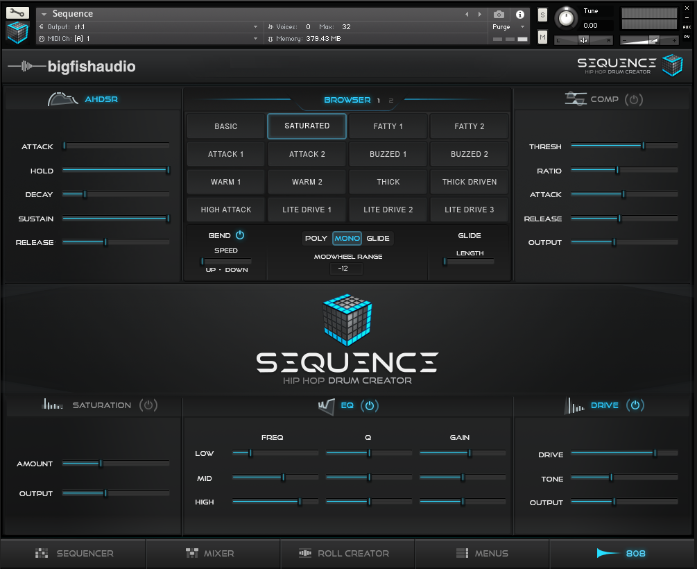The width and height of the screenshot is (697, 569).
Task: Expand the Sequence instrument name dropdown
Action: pos(44,15)
